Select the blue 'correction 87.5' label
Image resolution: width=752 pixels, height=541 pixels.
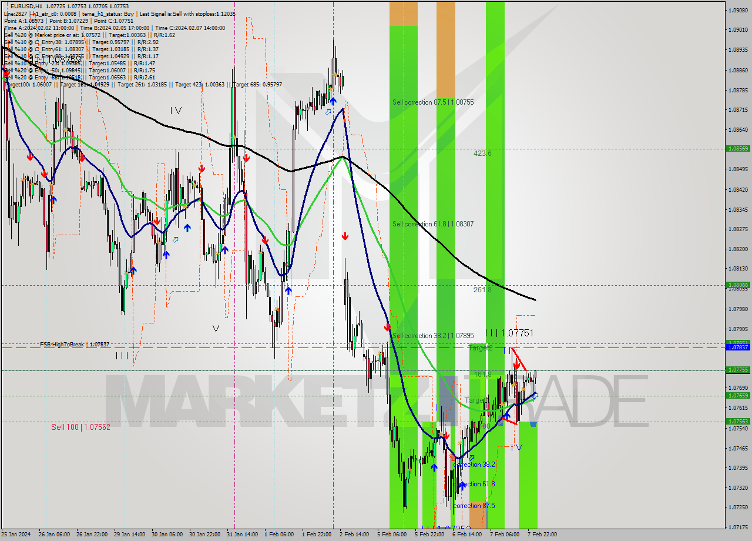coord(474,506)
